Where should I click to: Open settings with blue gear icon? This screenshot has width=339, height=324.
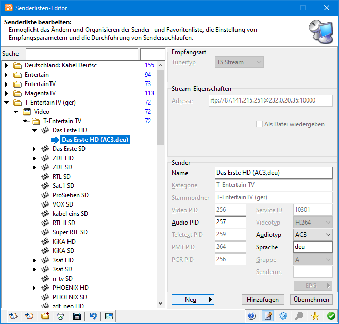tap(283, 316)
